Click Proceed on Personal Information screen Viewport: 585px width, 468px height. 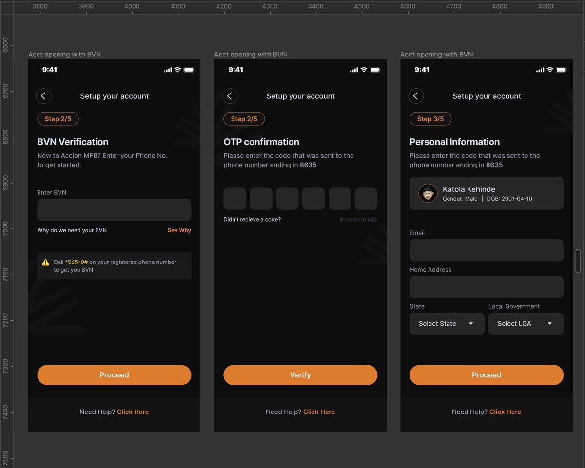tap(487, 375)
